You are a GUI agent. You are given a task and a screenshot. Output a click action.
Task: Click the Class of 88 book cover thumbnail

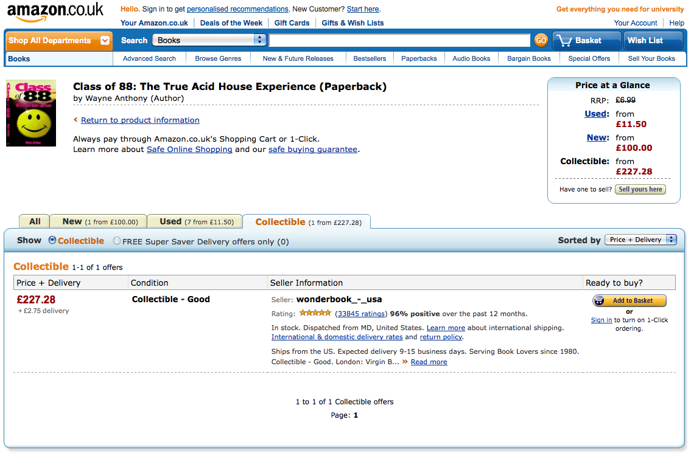31,113
